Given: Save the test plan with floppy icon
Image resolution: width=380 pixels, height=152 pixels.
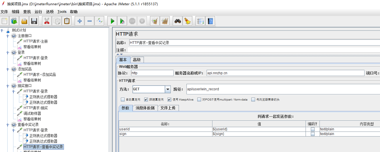Looking at the screenshot, I should pyautogui.click(x=34, y=21).
